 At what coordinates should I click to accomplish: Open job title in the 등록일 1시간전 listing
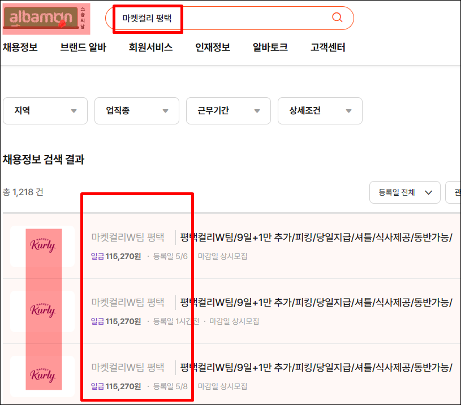pos(316,303)
